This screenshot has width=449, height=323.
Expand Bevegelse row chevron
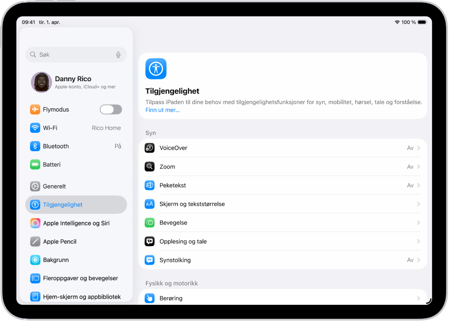(418, 223)
